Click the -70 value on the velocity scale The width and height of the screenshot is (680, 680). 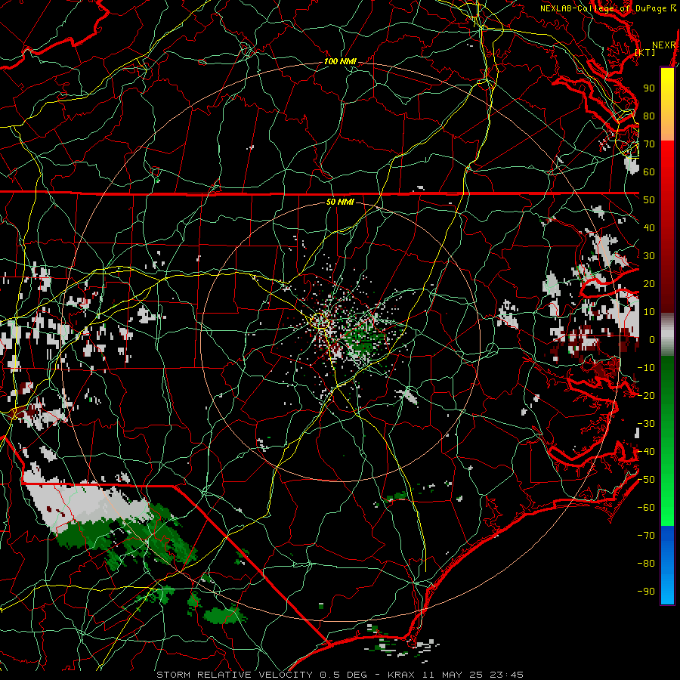point(646,536)
